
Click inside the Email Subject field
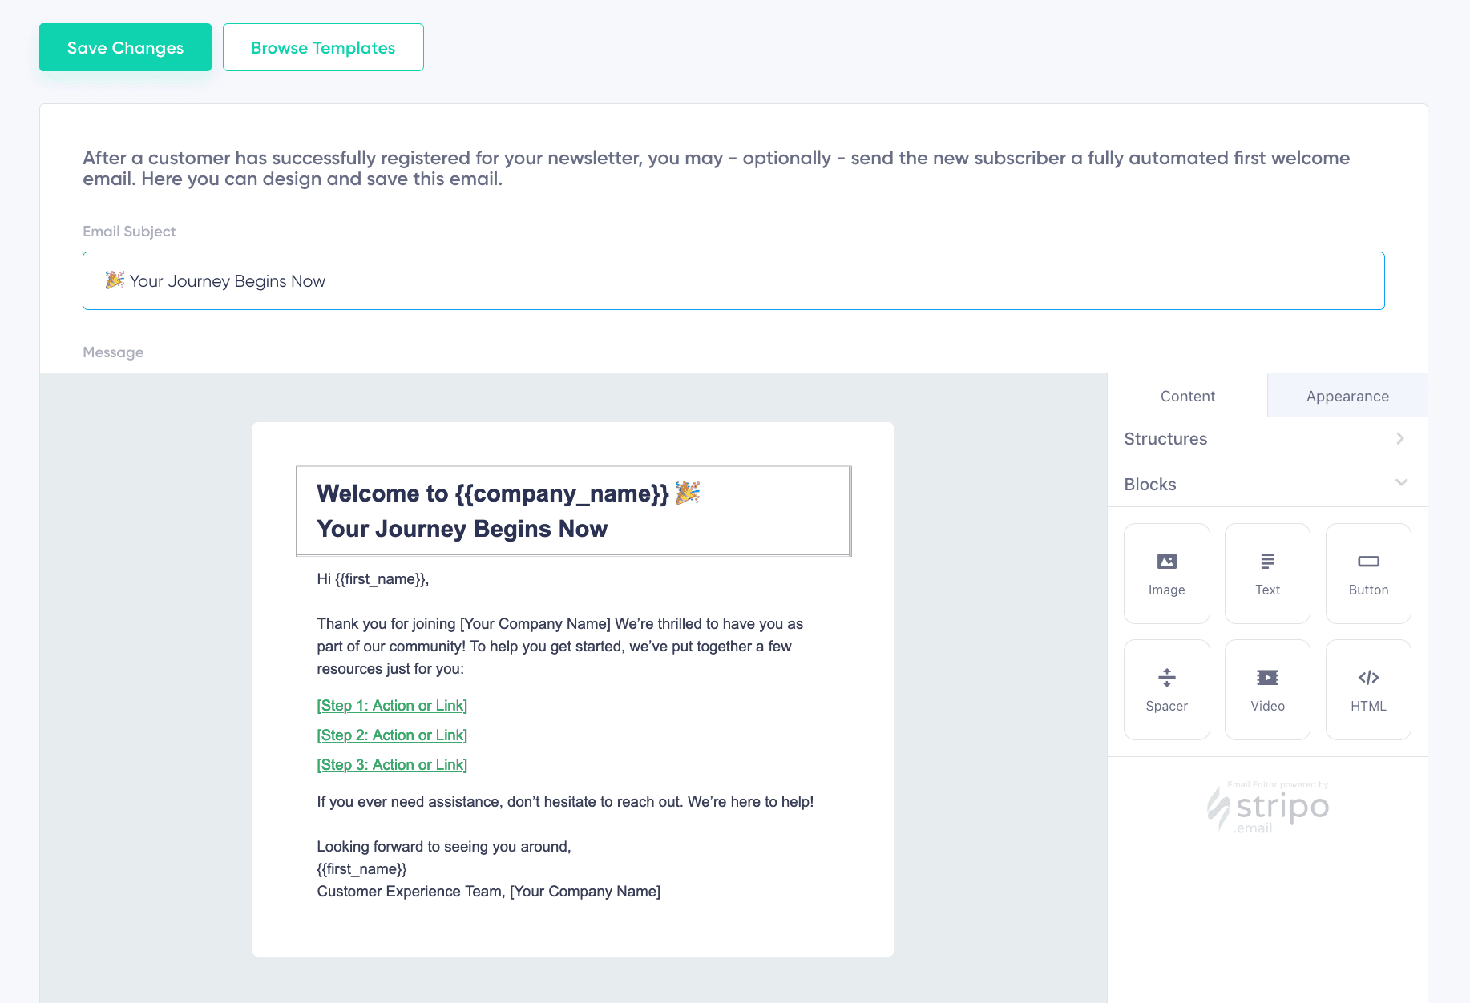(733, 280)
